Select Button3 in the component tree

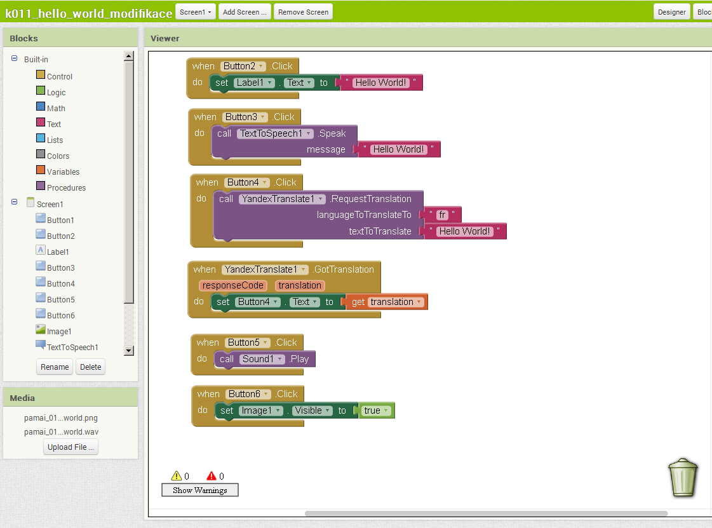(x=61, y=267)
